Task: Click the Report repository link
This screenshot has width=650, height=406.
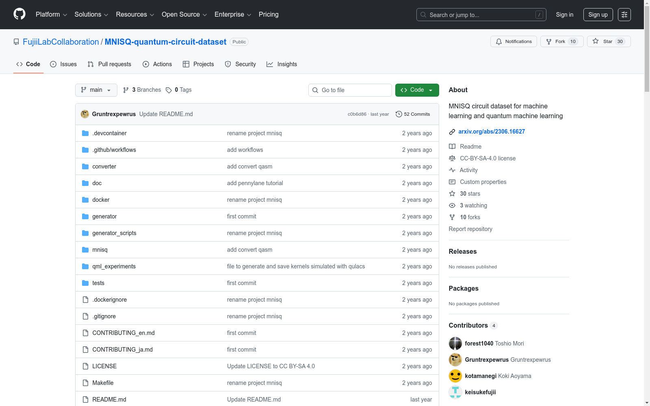Action: click(x=470, y=229)
